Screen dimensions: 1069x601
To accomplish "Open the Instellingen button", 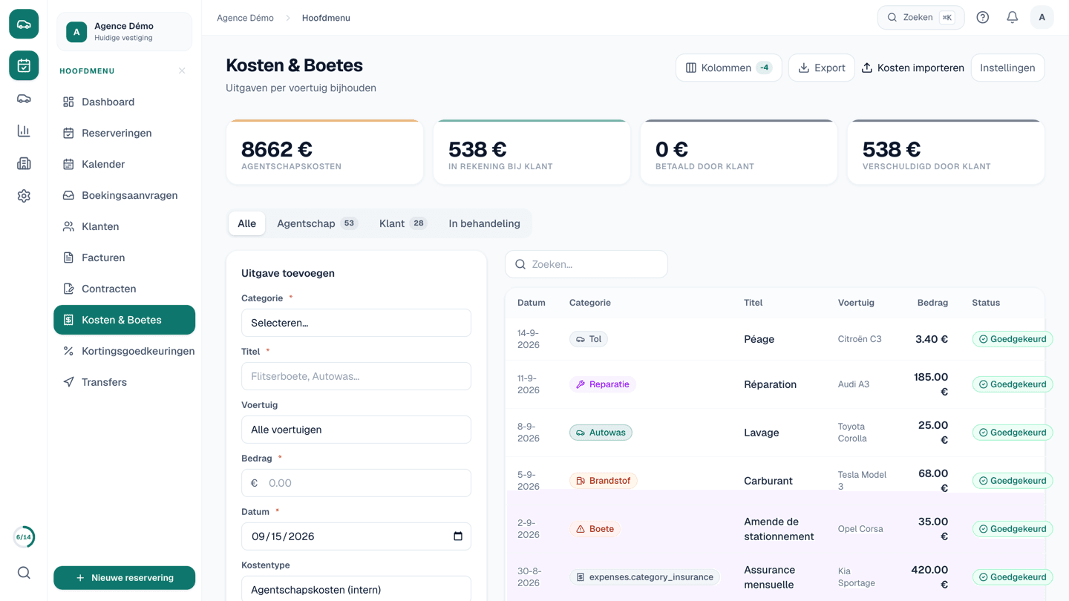I will 1007,68.
